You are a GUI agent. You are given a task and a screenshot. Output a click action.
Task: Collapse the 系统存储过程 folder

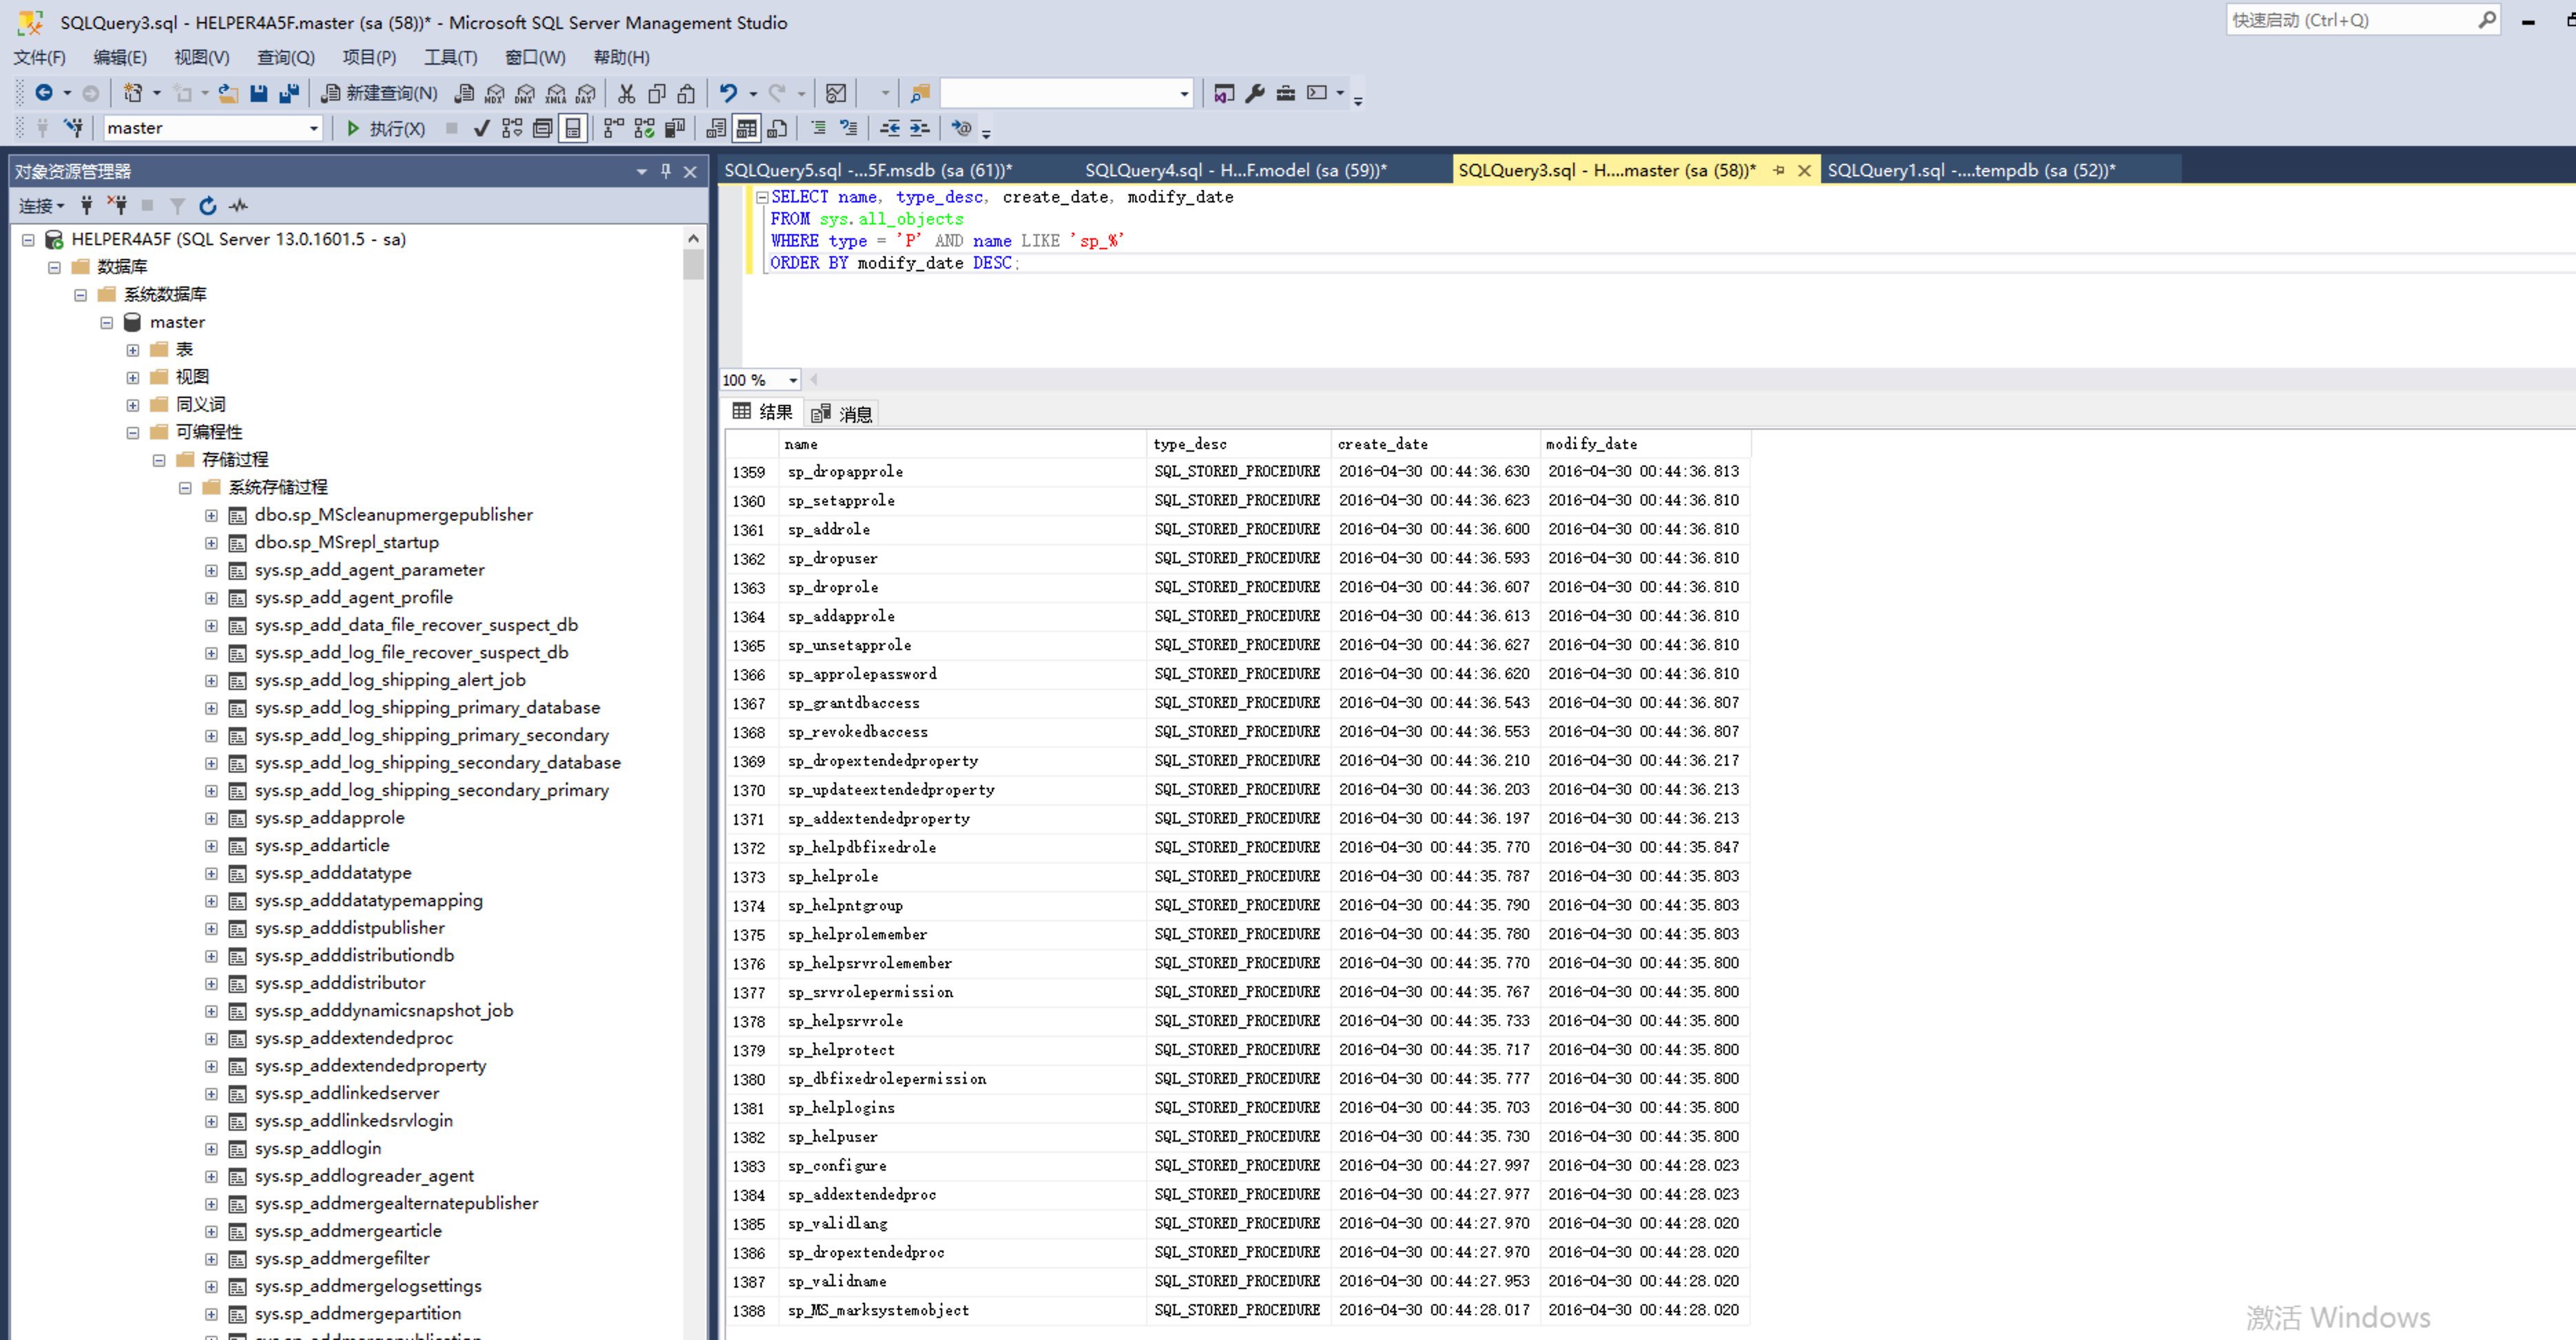185,487
